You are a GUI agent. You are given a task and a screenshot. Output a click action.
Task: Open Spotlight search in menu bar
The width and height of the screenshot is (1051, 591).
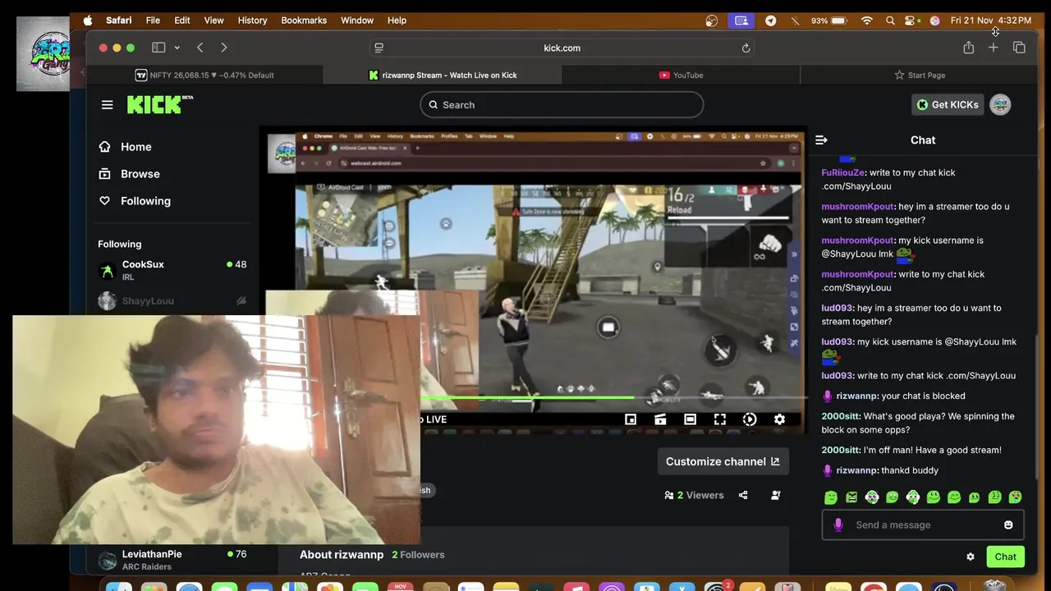coord(890,21)
